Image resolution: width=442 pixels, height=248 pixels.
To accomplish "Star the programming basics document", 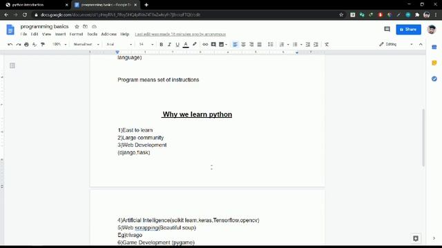I will click(77, 26).
